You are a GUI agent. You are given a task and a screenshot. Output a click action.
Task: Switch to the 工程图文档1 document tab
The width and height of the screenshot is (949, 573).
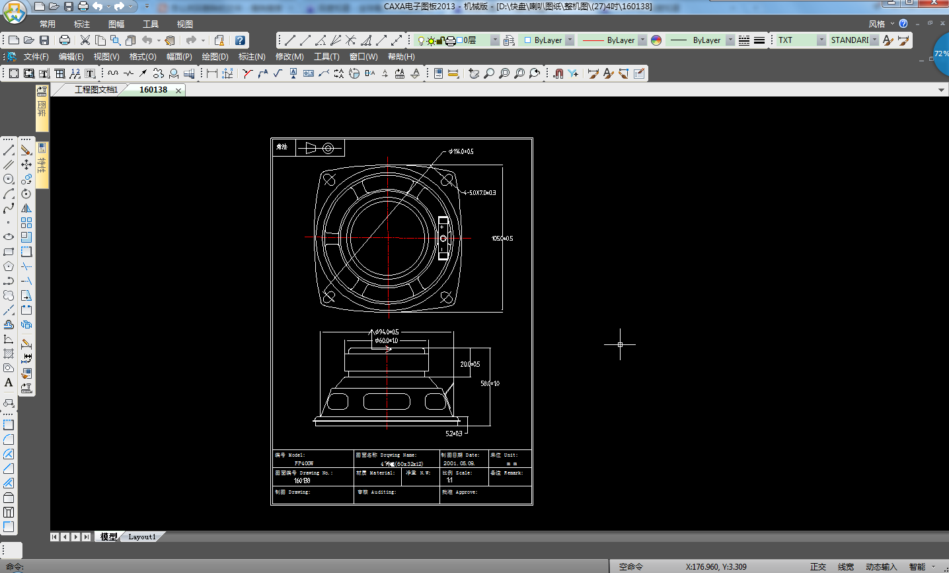tap(95, 90)
